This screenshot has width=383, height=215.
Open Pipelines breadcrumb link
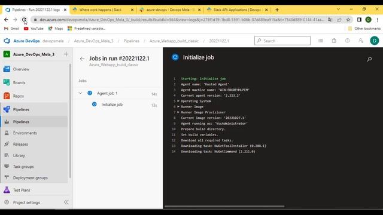click(x=132, y=41)
